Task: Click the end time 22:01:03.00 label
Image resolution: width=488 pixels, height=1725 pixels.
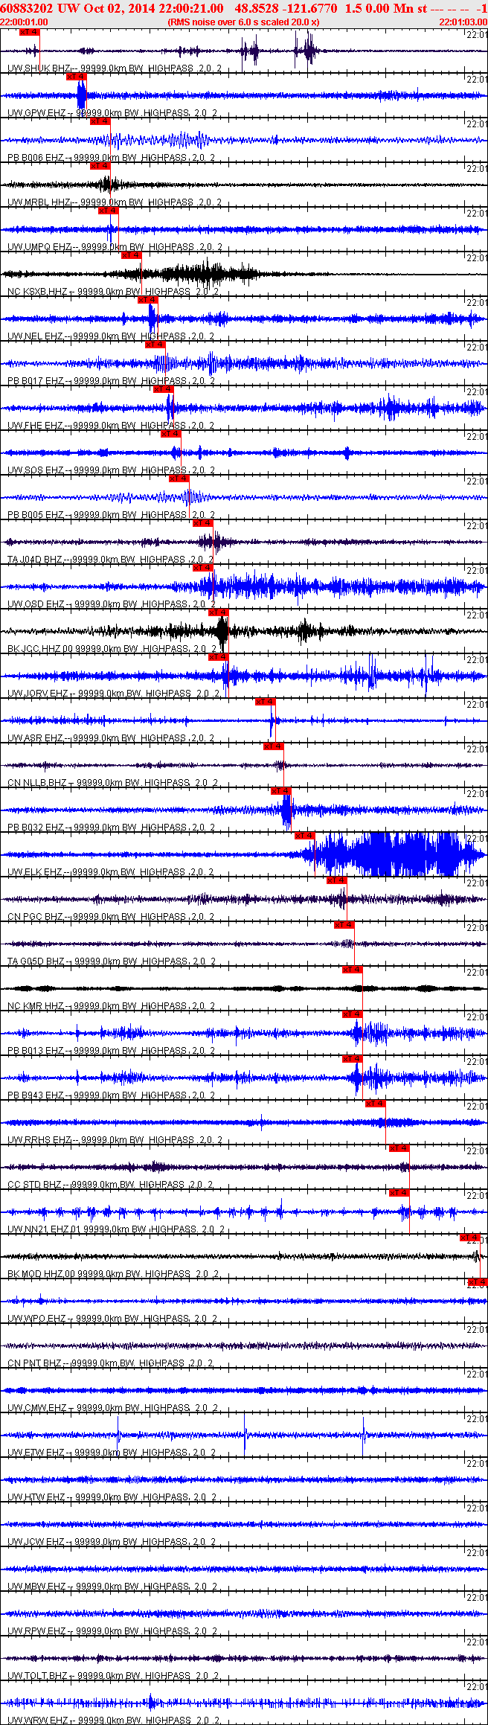Action: [x=463, y=22]
